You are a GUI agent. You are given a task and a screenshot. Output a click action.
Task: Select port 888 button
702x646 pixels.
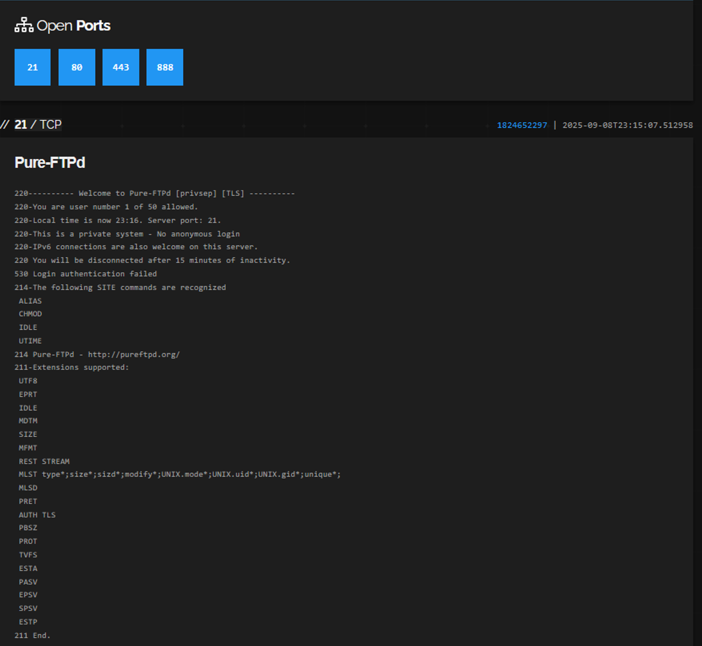(165, 67)
